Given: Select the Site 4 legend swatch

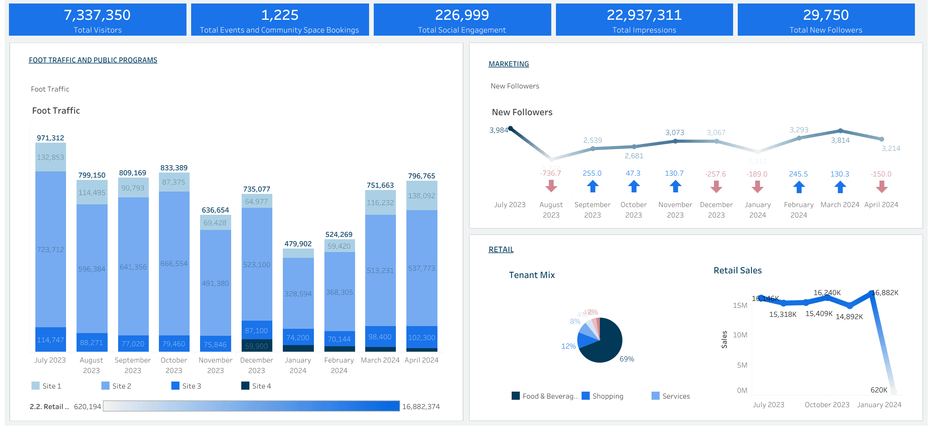Looking at the screenshot, I should pyautogui.click(x=245, y=386).
